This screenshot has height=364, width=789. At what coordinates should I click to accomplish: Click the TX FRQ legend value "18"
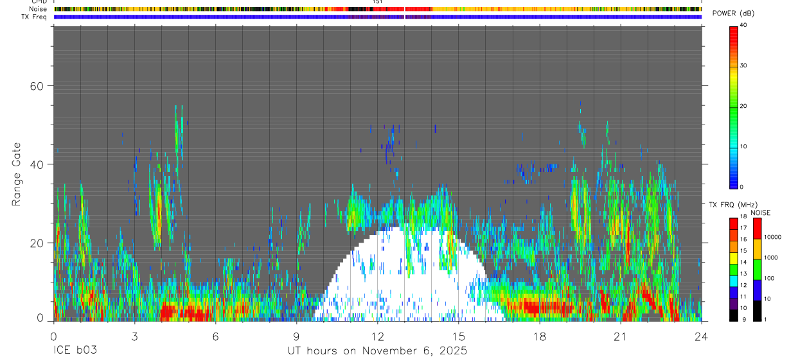pos(743,218)
